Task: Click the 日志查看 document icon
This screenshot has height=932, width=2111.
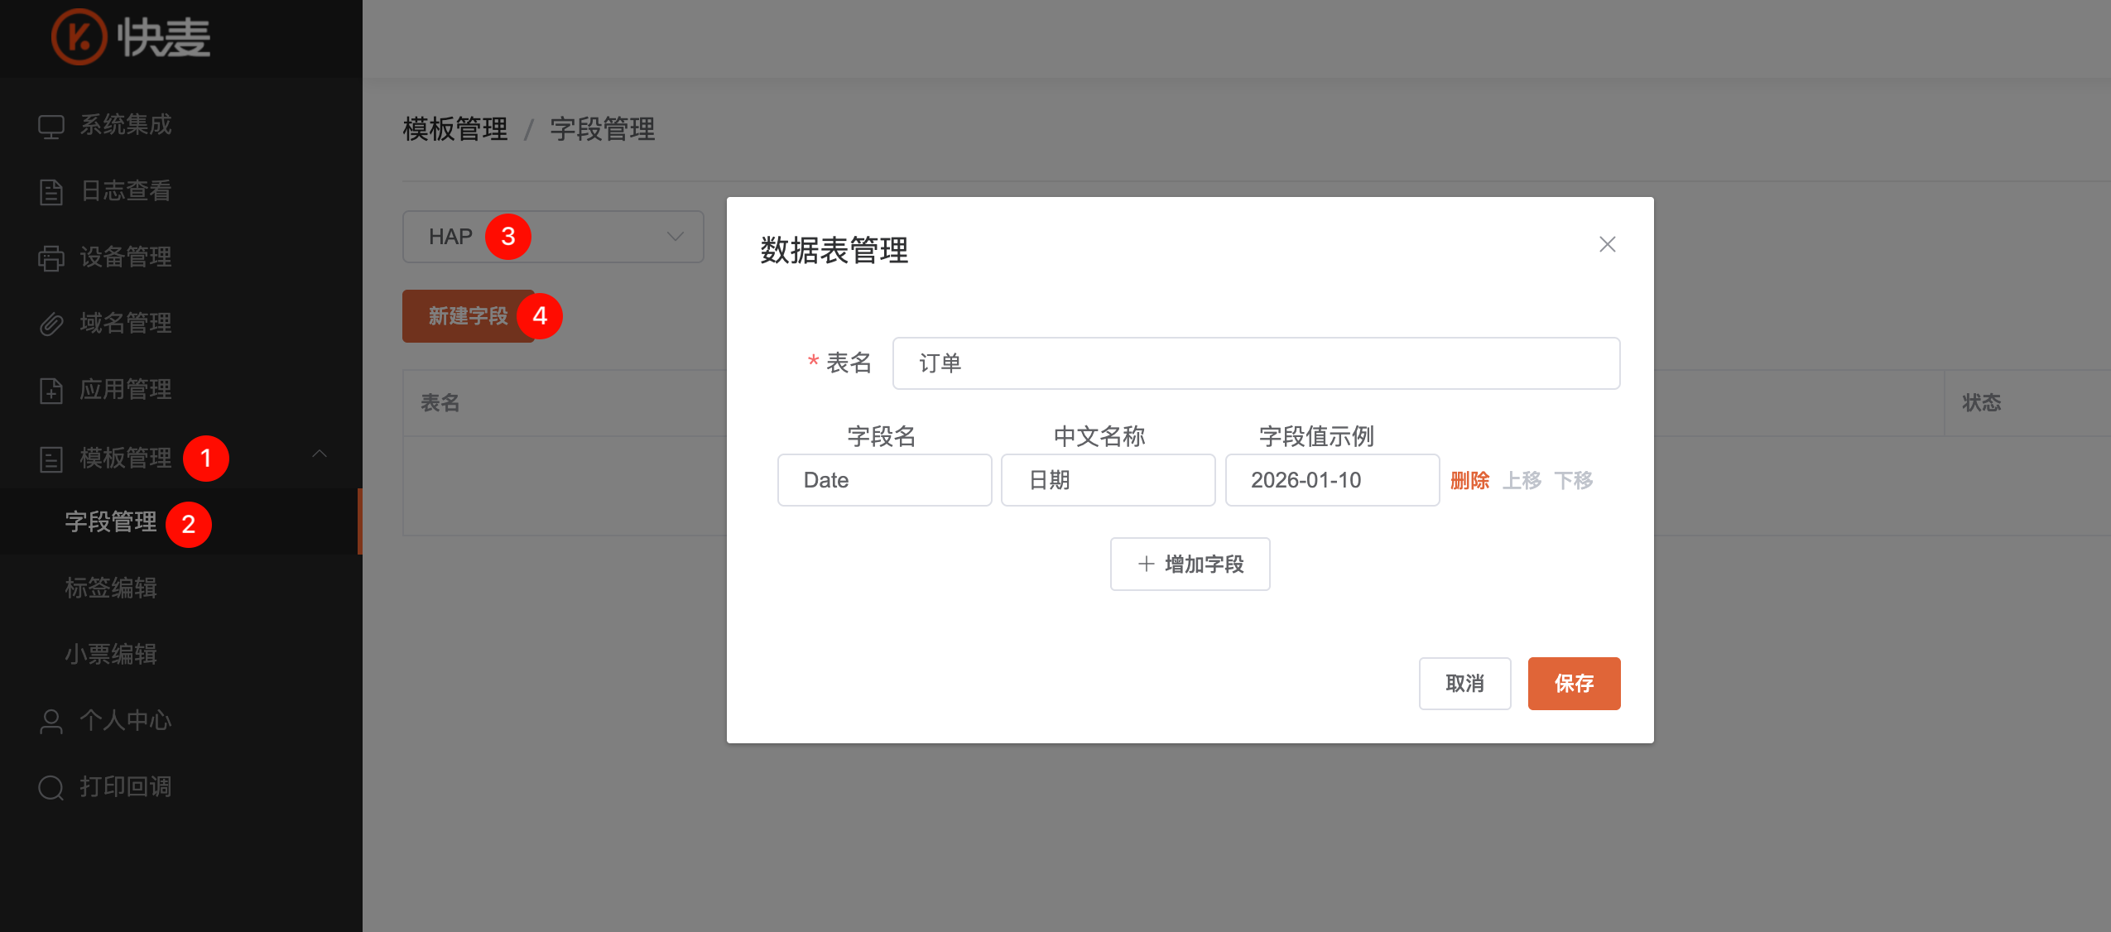Action: [x=50, y=192]
